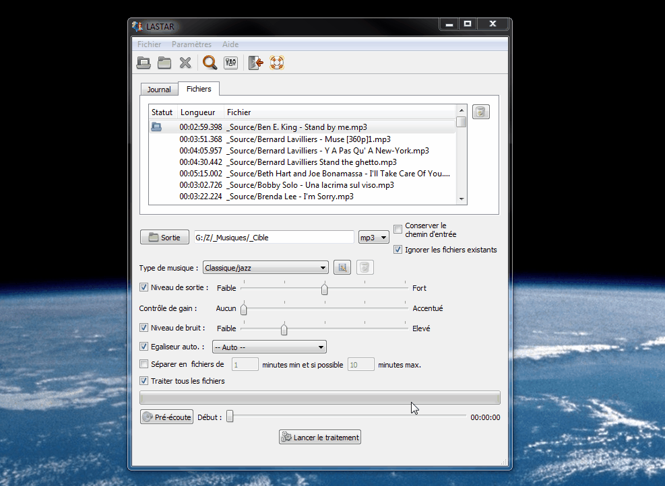This screenshot has height=486, width=665.
Task: Select Bobby Solo - Una lacrima sul viso.mp3
Action: tap(302, 184)
